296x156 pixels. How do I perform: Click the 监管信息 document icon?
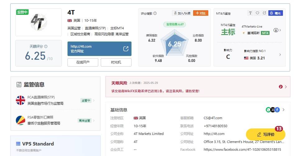point(19,84)
